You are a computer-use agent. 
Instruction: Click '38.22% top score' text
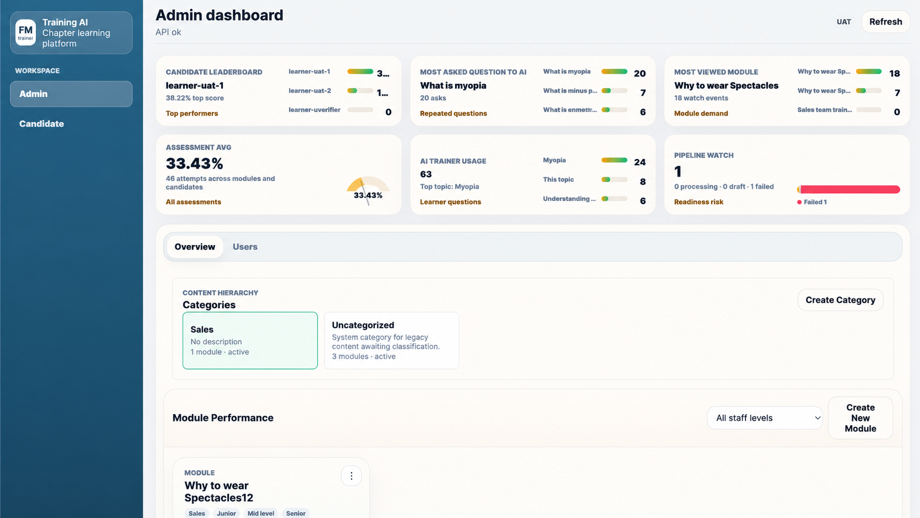(x=195, y=98)
